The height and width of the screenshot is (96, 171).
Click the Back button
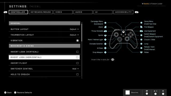[x=8, y=93]
